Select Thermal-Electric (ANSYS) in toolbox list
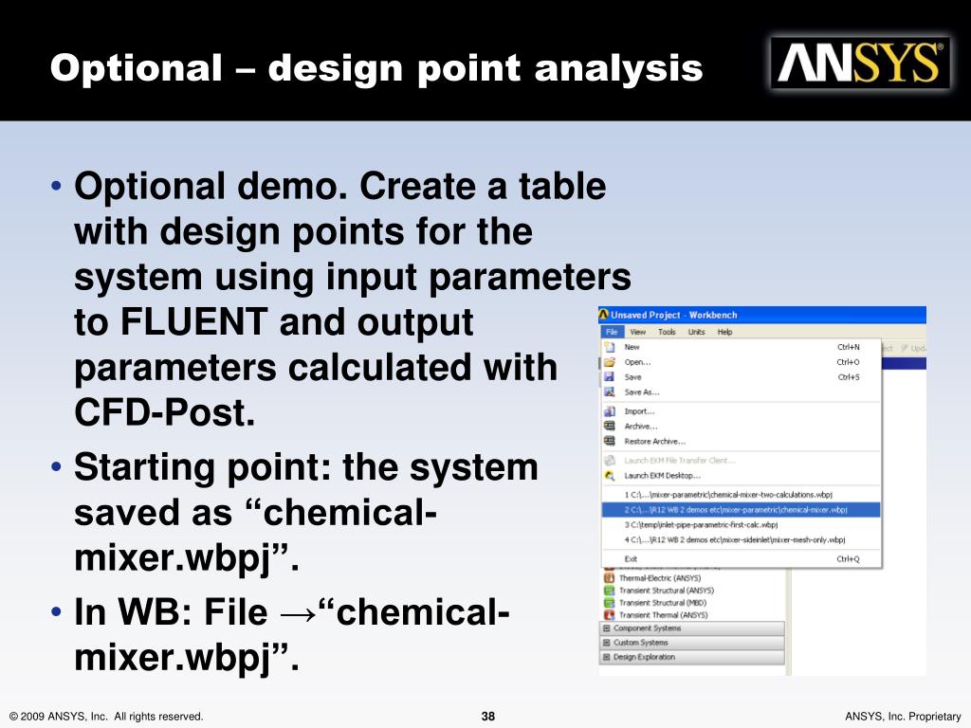The height and width of the screenshot is (728, 971). click(x=660, y=578)
